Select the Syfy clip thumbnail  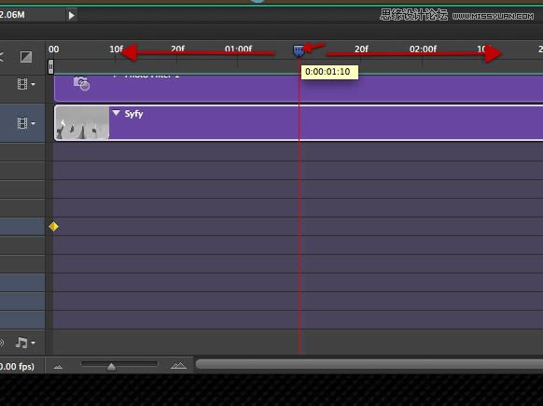(82, 123)
